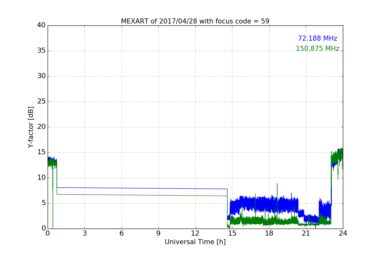Click the 'Universal Time [h]' axis label
This screenshot has width=381, height=254.
[195, 242]
